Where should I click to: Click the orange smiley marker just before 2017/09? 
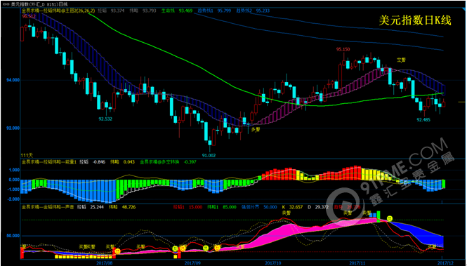(x=183, y=248)
